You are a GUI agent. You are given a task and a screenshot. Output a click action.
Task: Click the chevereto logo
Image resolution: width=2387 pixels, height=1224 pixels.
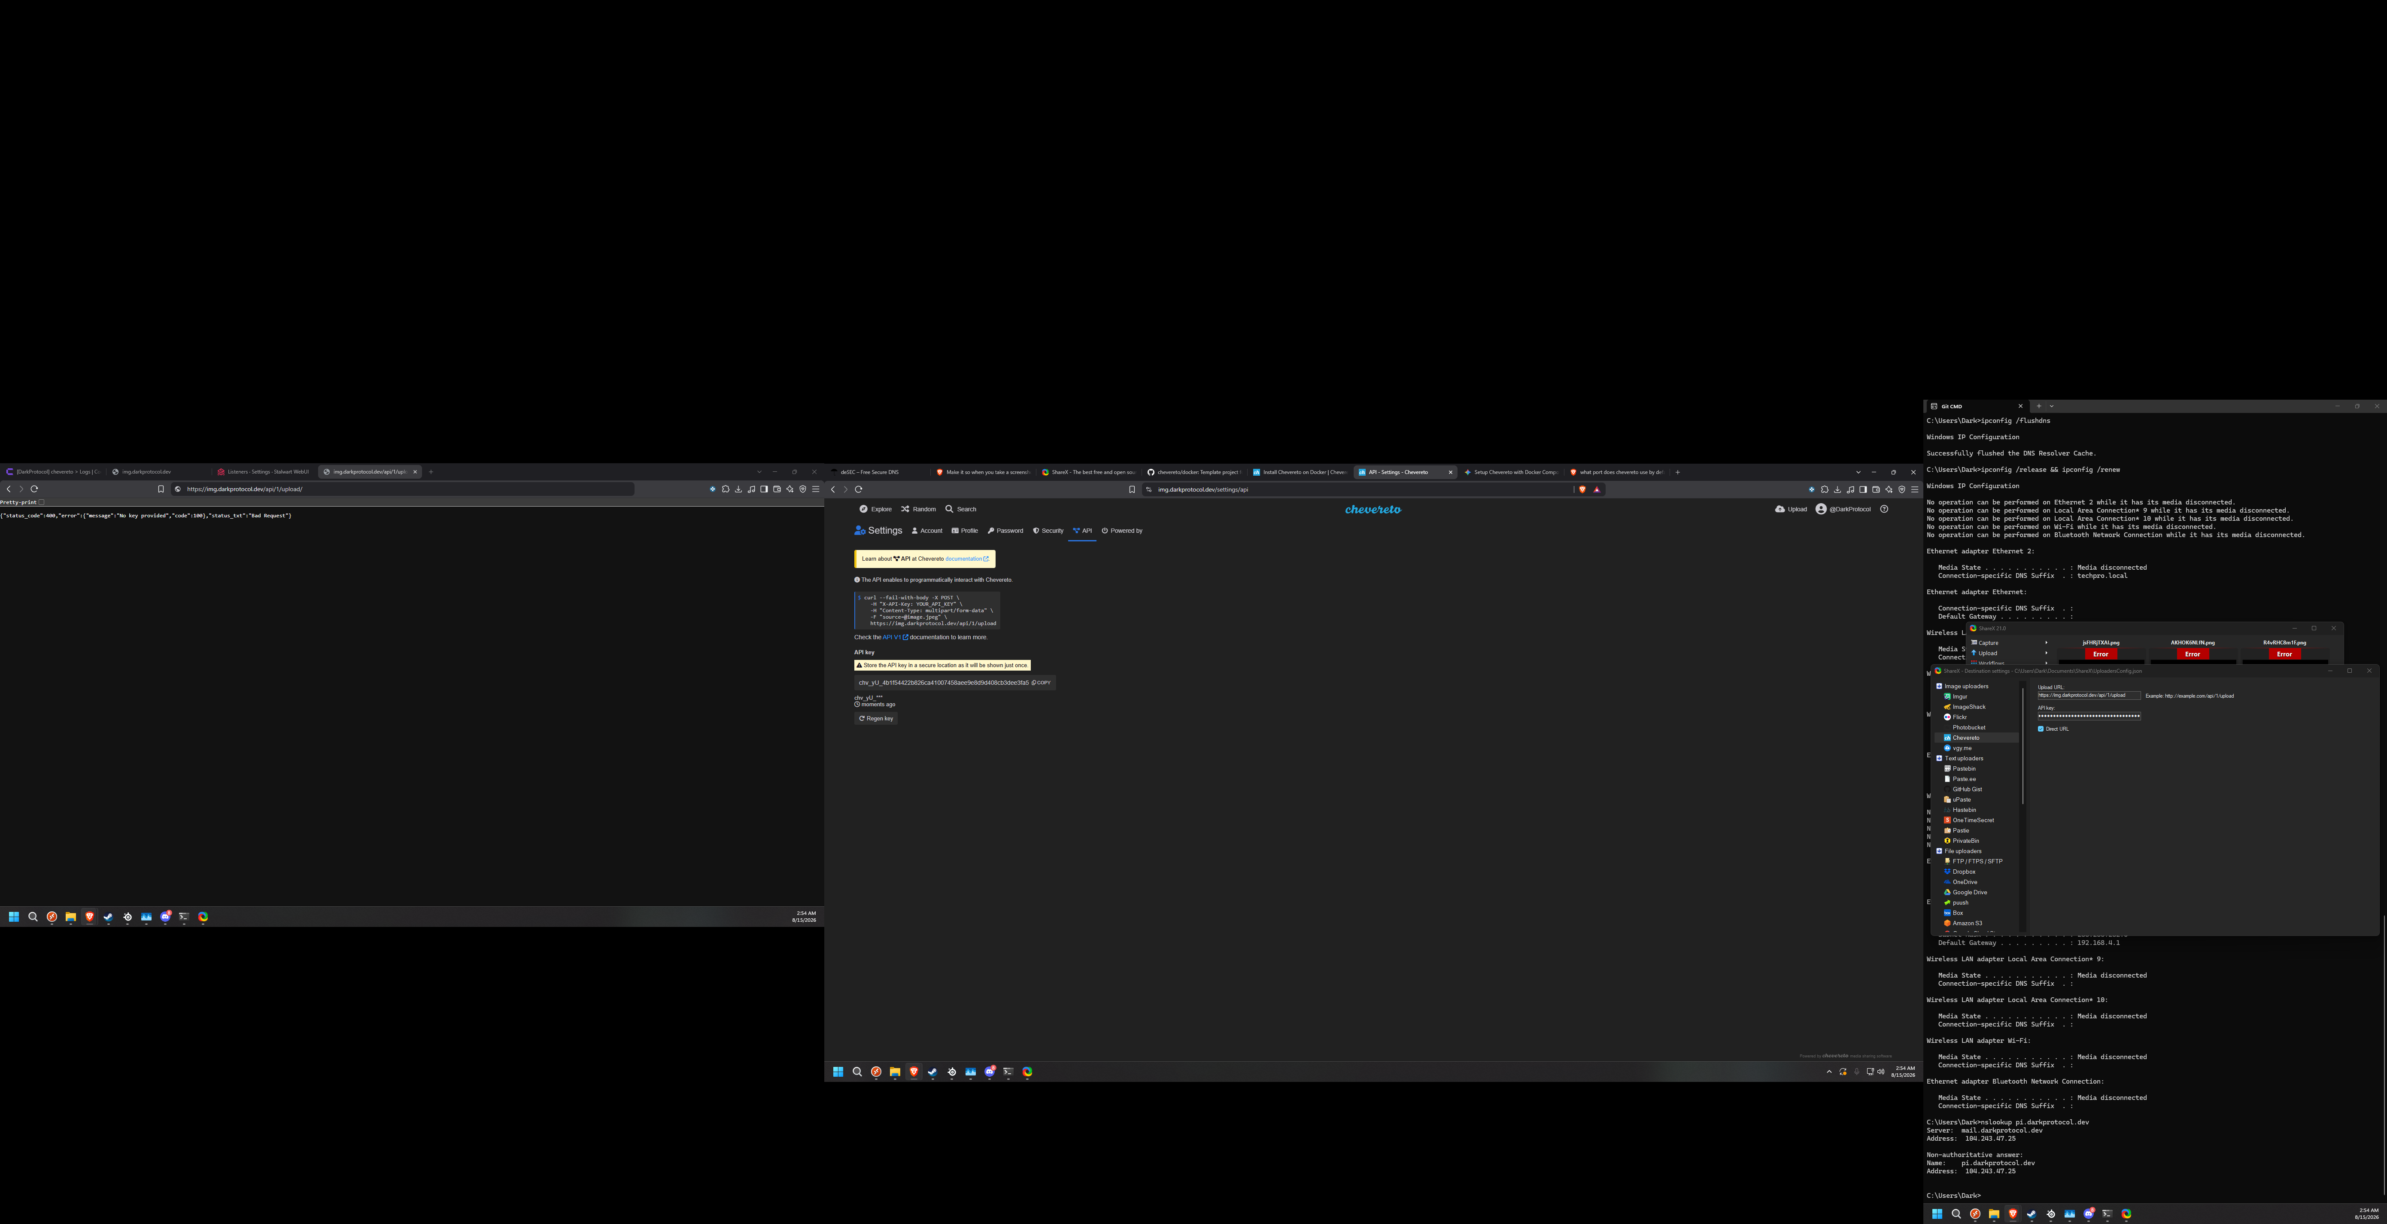1373,510
